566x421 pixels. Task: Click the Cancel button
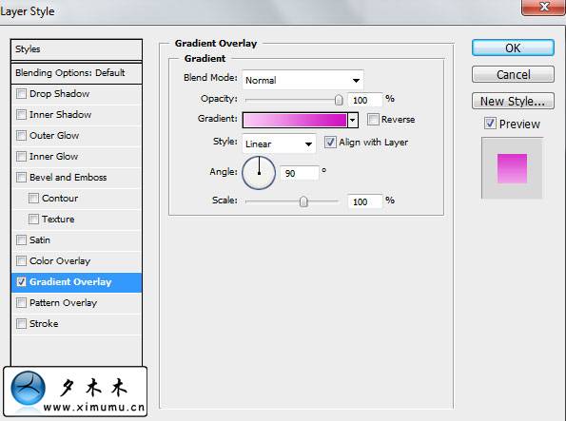[x=513, y=74]
